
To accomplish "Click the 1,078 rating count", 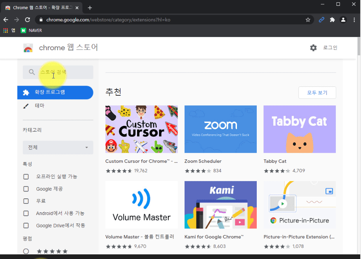I will tap(298, 246).
